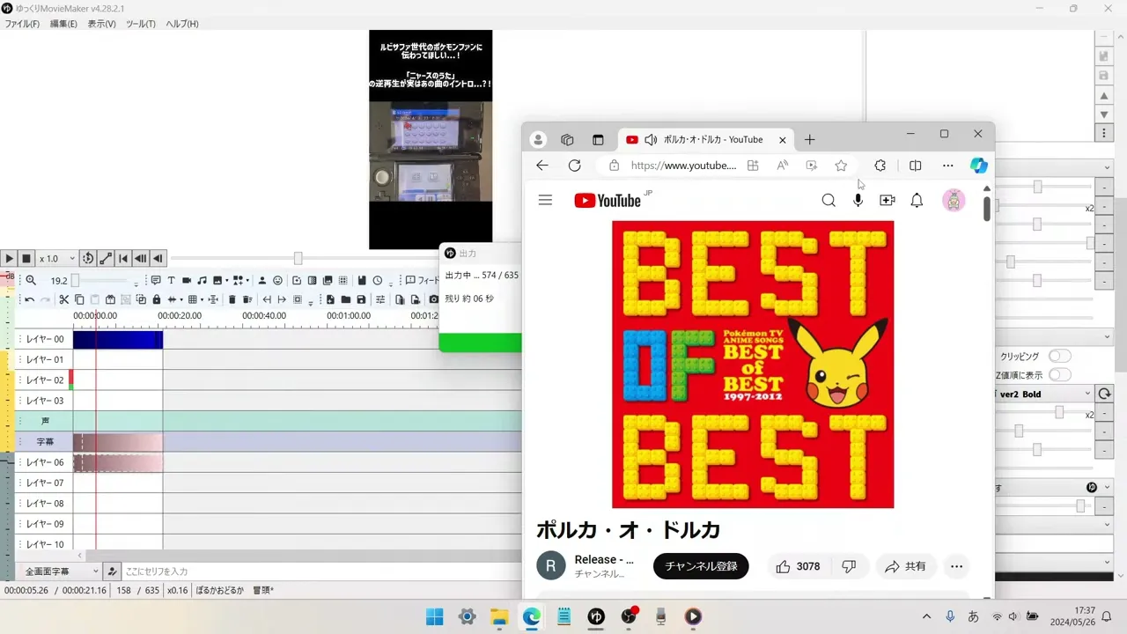This screenshot has height=634, width=1127.
Task: Open File Explorer from the taskbar
Action: [x=499, y=616]
